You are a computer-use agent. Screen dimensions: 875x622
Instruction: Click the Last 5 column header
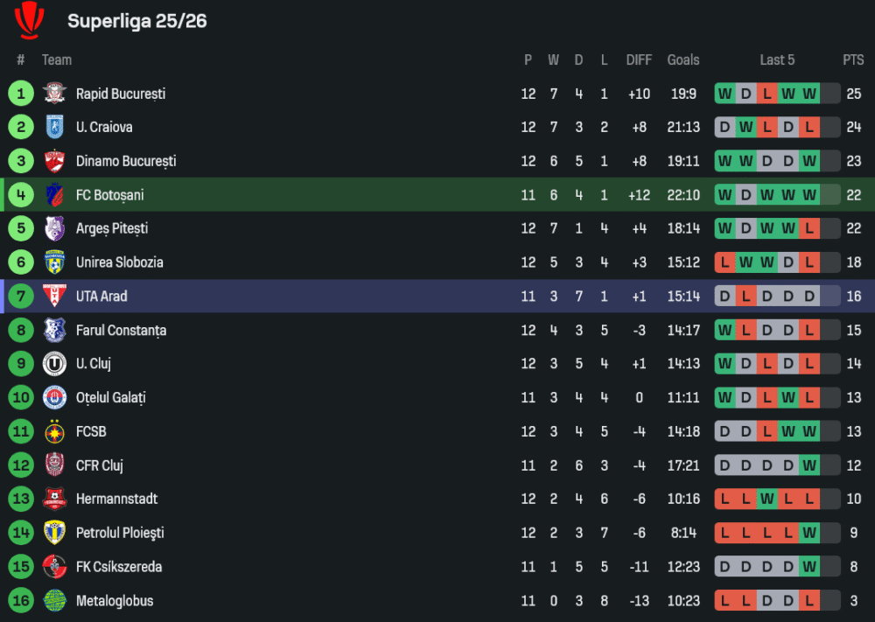click(777, 59)
